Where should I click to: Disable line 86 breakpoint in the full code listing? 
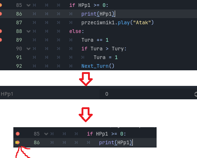click(x=1, y=14)
